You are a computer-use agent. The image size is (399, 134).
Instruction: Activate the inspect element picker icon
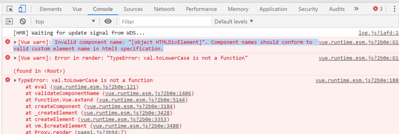[10, 9]
